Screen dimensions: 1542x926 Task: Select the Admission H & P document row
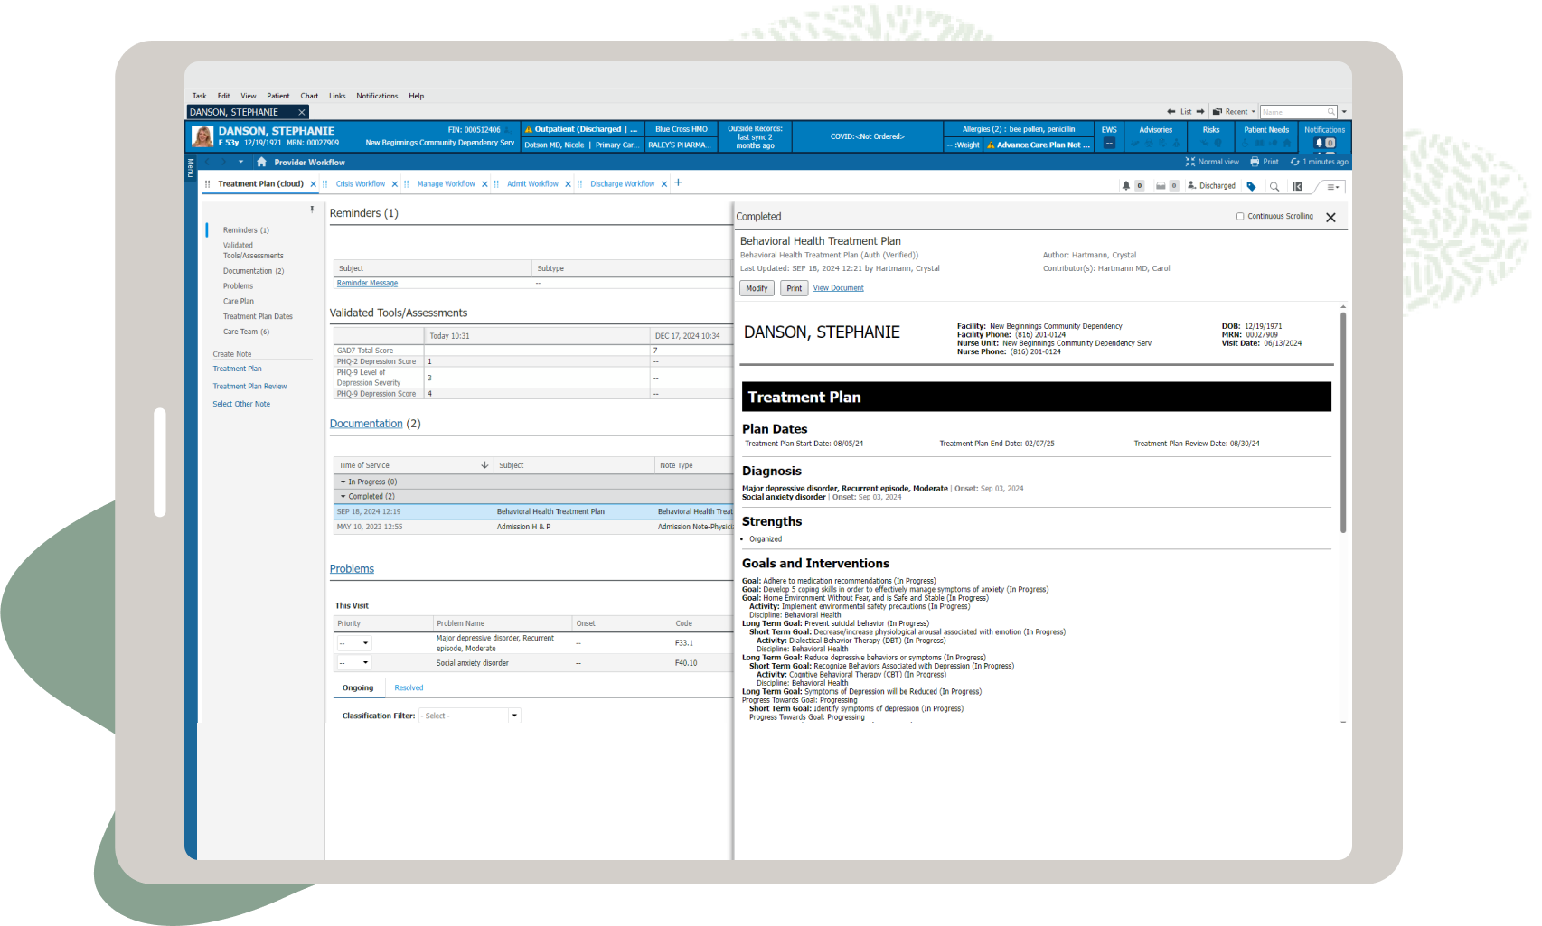(533, 527)
